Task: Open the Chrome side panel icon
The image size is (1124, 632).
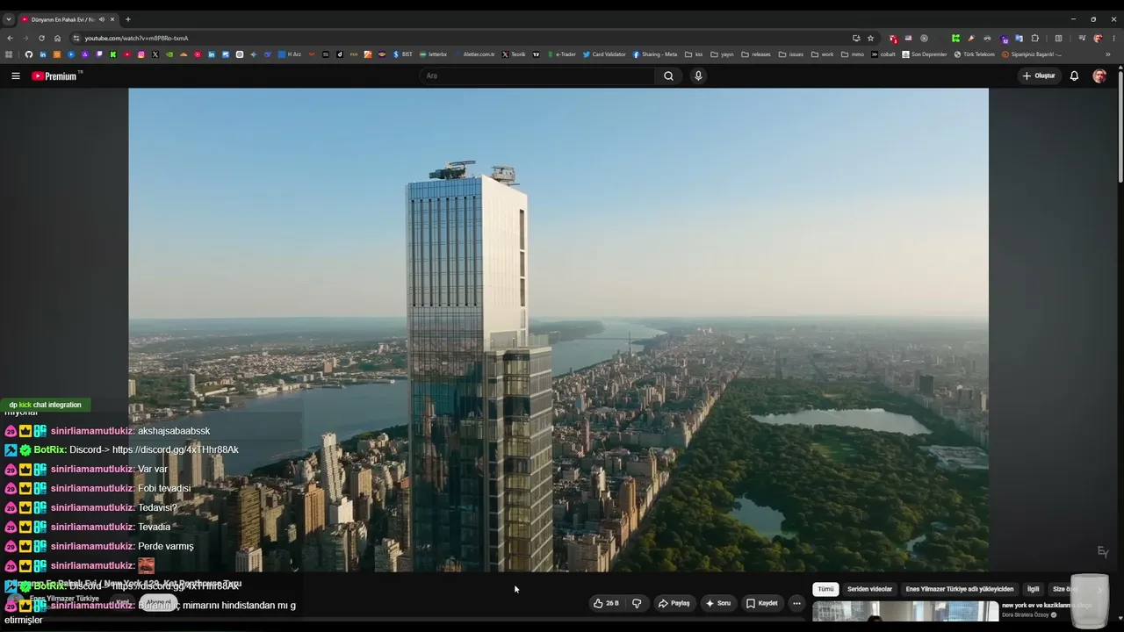Action: 1058,38
